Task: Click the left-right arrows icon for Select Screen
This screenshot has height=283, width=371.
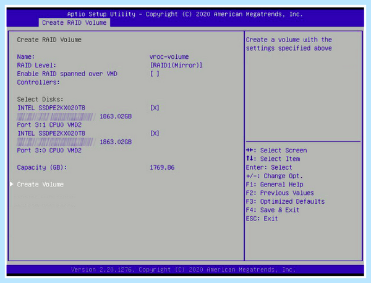Action: tap(250, 150)
